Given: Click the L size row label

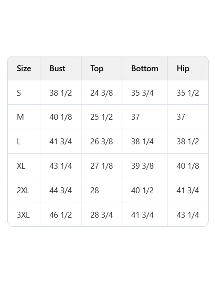Looking at the screenshot, I should tap(19, 141).
